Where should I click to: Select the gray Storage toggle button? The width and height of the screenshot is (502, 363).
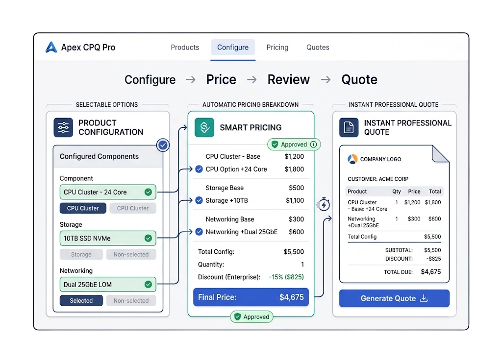[x=81, y=254]
